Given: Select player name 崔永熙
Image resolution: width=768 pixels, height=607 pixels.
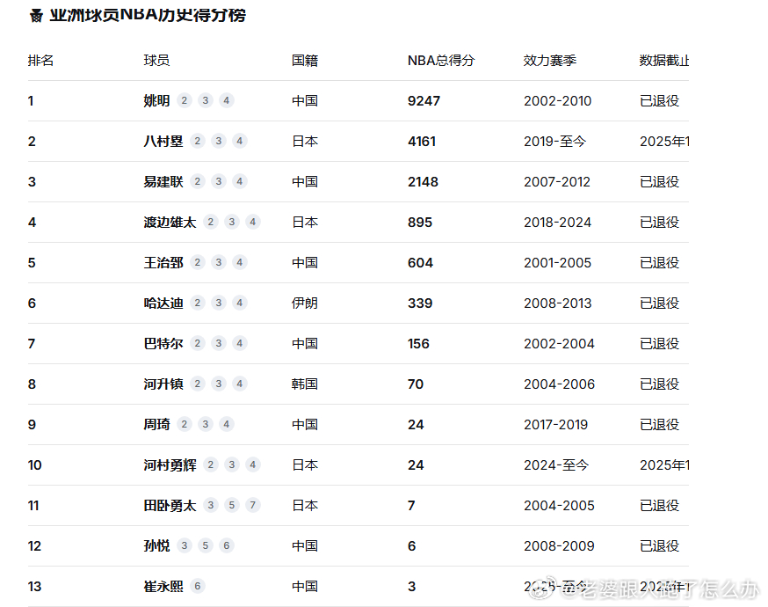Looking at the screenshot, I should click(x=163, y=586).
